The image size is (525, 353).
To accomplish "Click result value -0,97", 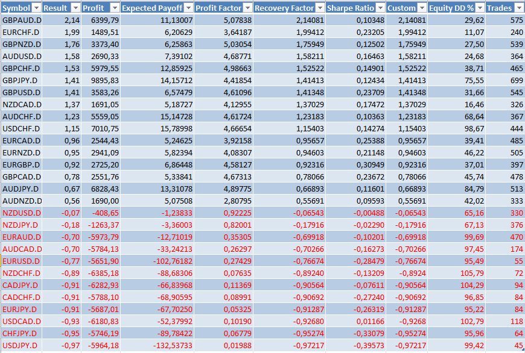I will [x=71, y=345].
